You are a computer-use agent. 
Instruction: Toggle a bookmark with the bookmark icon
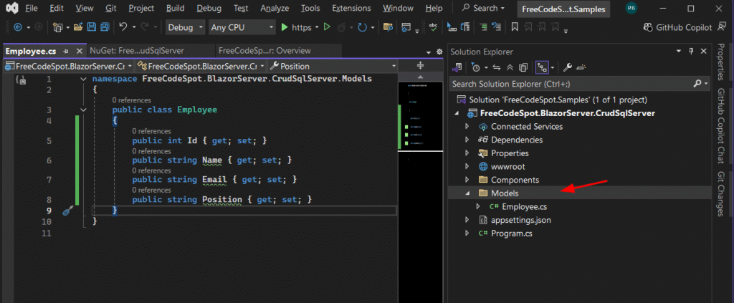coord(515,28)
